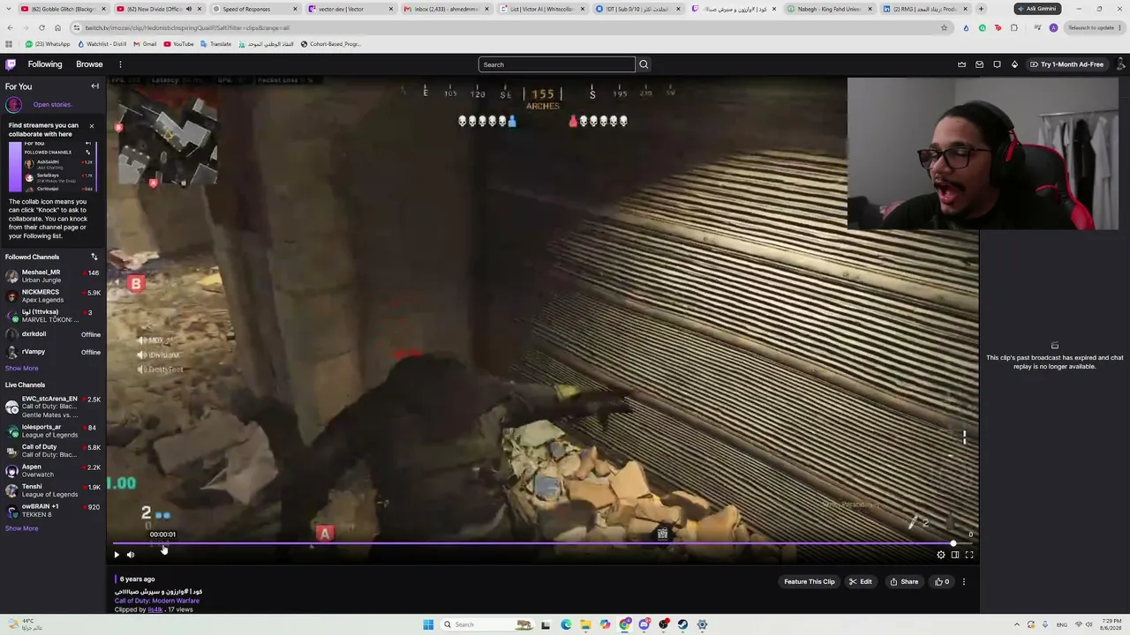Click Feature This Clip button
Image resolution: width=1130 pixels, height=635 pixels.
[x=810, y=582]
